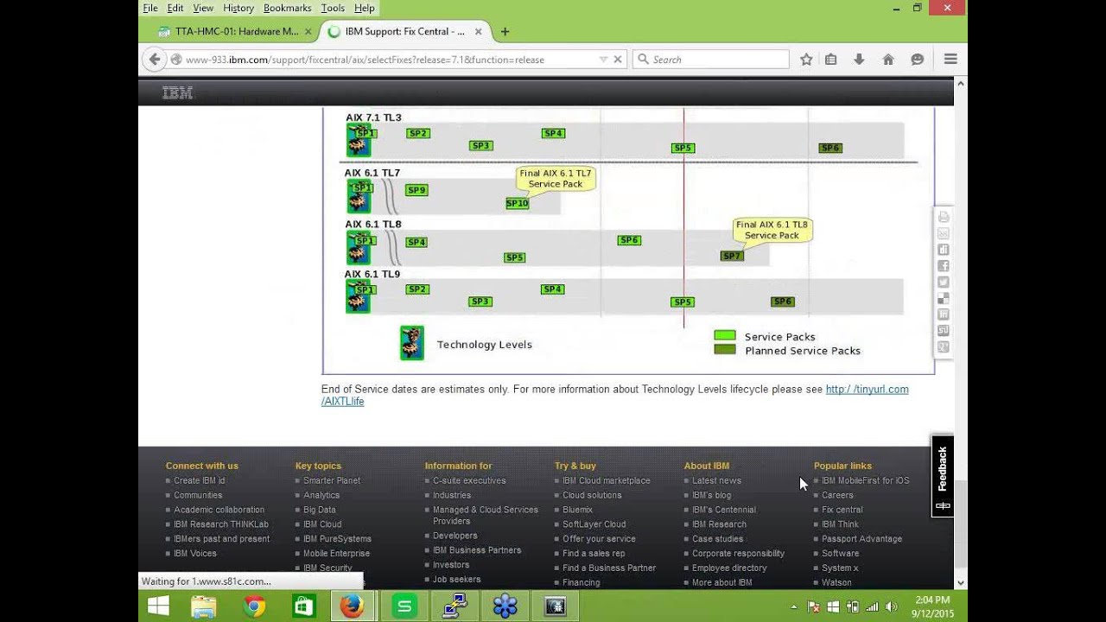The width and height of the screenshot is (1106, 622).
Task: Select the IBM Support: Fix Central tab
Action: click(x=404, y=32)
